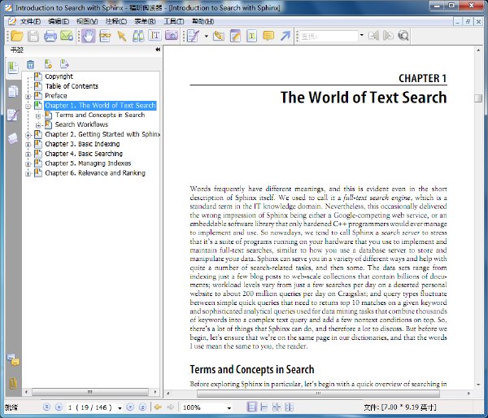Image resolution: width=488 pixels, height=418 pixels.
Task: Add a sticky note comment
Action: click(x=268, y=36)
